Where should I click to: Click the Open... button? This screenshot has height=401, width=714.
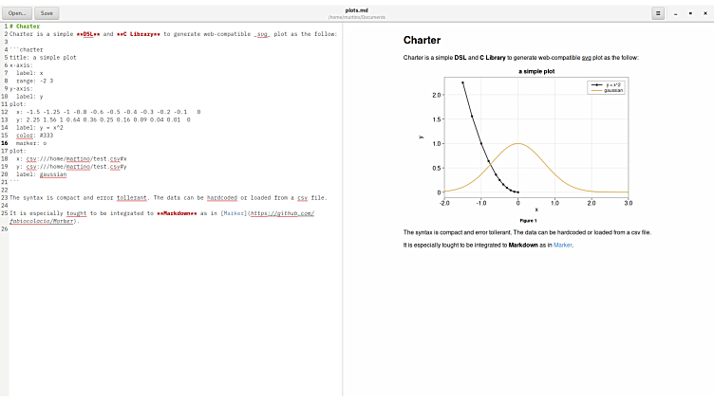click(18, 13)
